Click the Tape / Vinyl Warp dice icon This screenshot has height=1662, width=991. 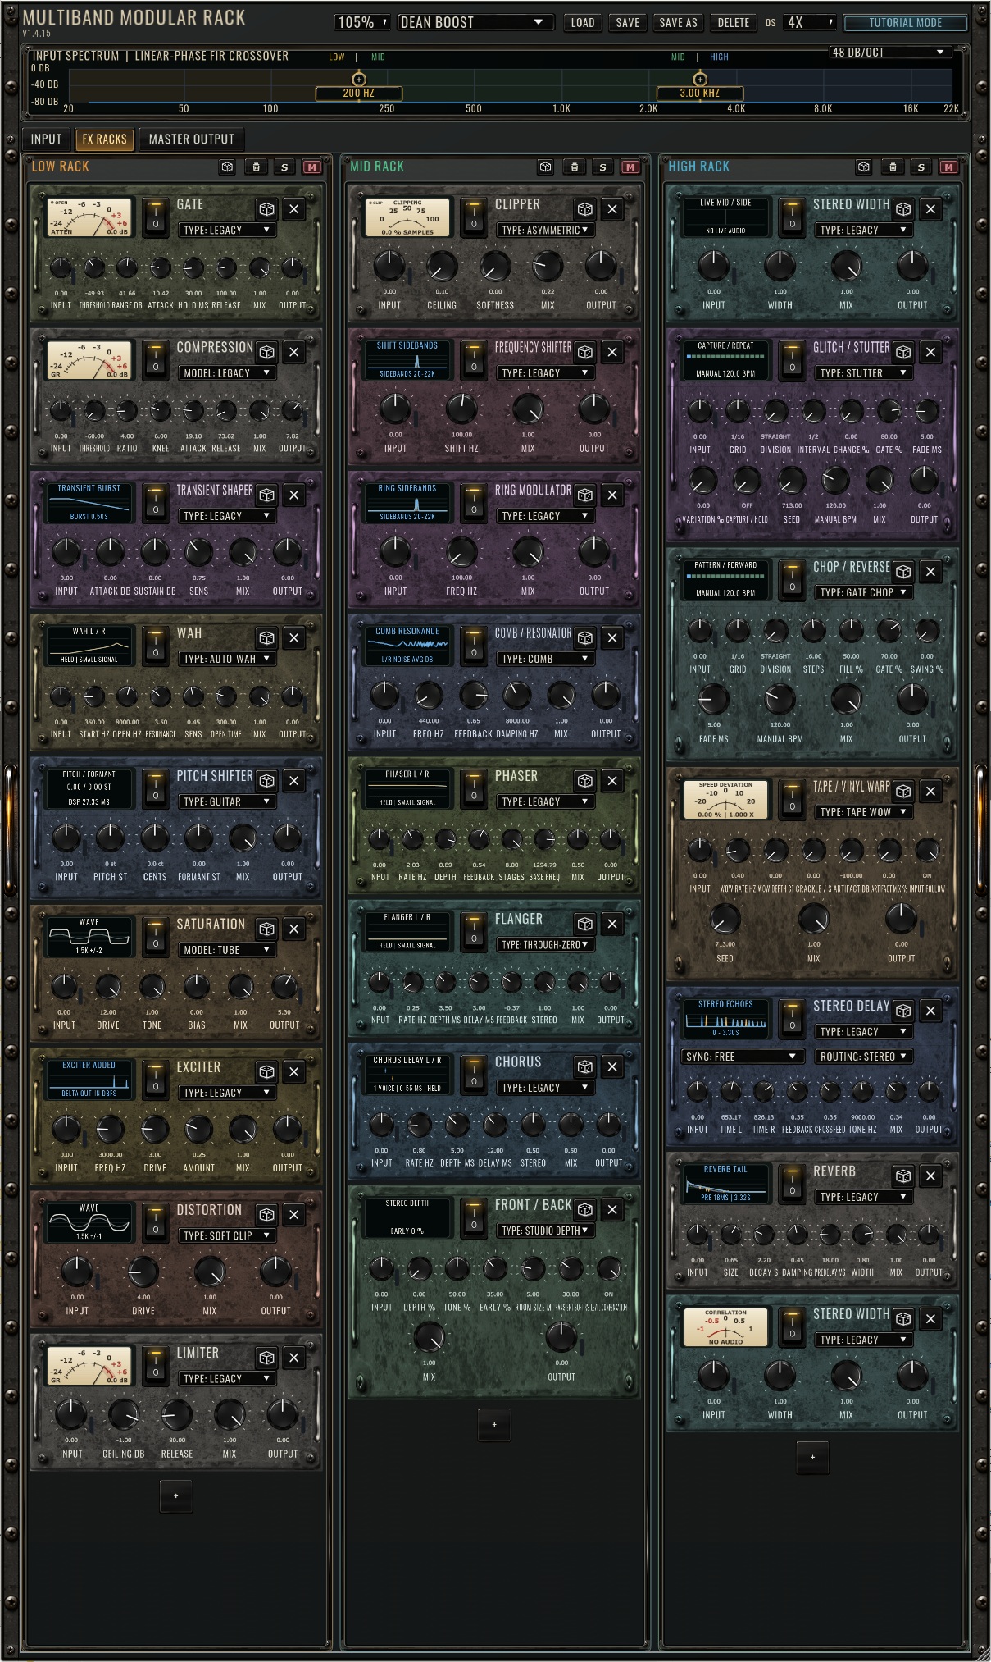[902, 791]
